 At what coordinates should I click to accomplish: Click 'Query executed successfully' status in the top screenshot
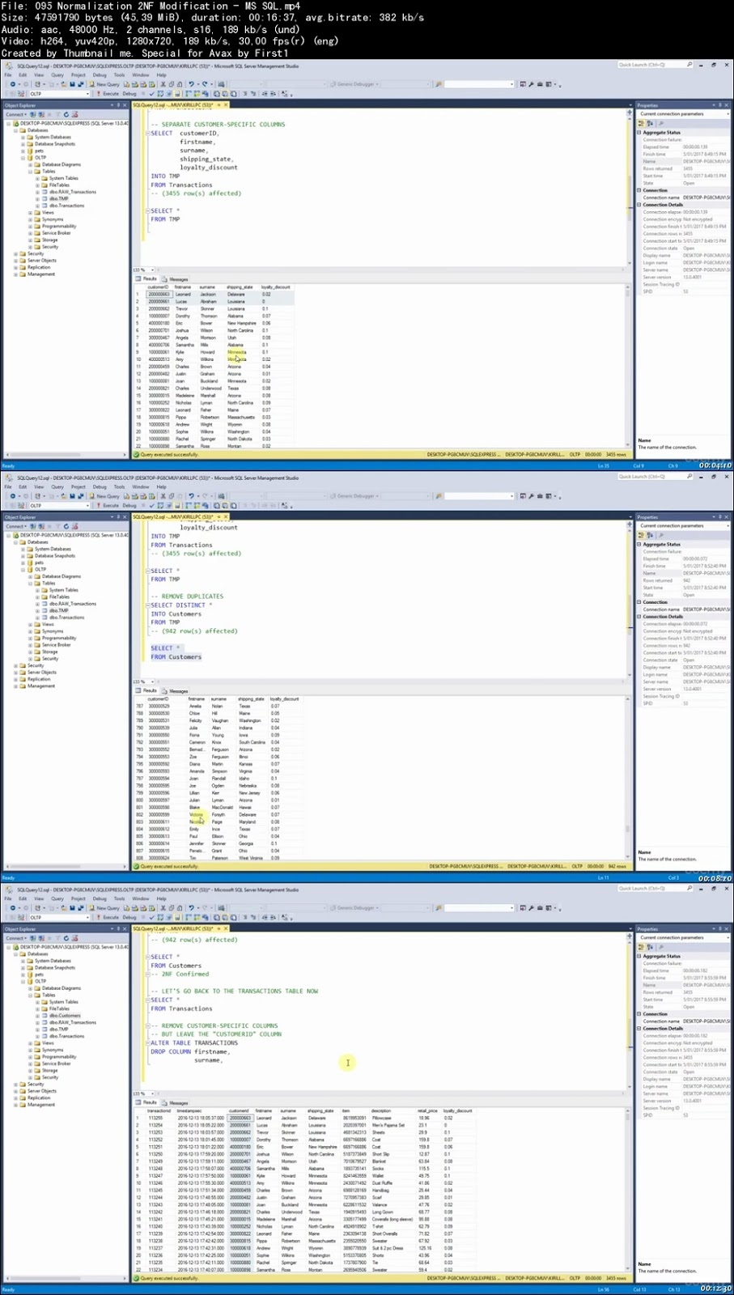tap(169, 455)
